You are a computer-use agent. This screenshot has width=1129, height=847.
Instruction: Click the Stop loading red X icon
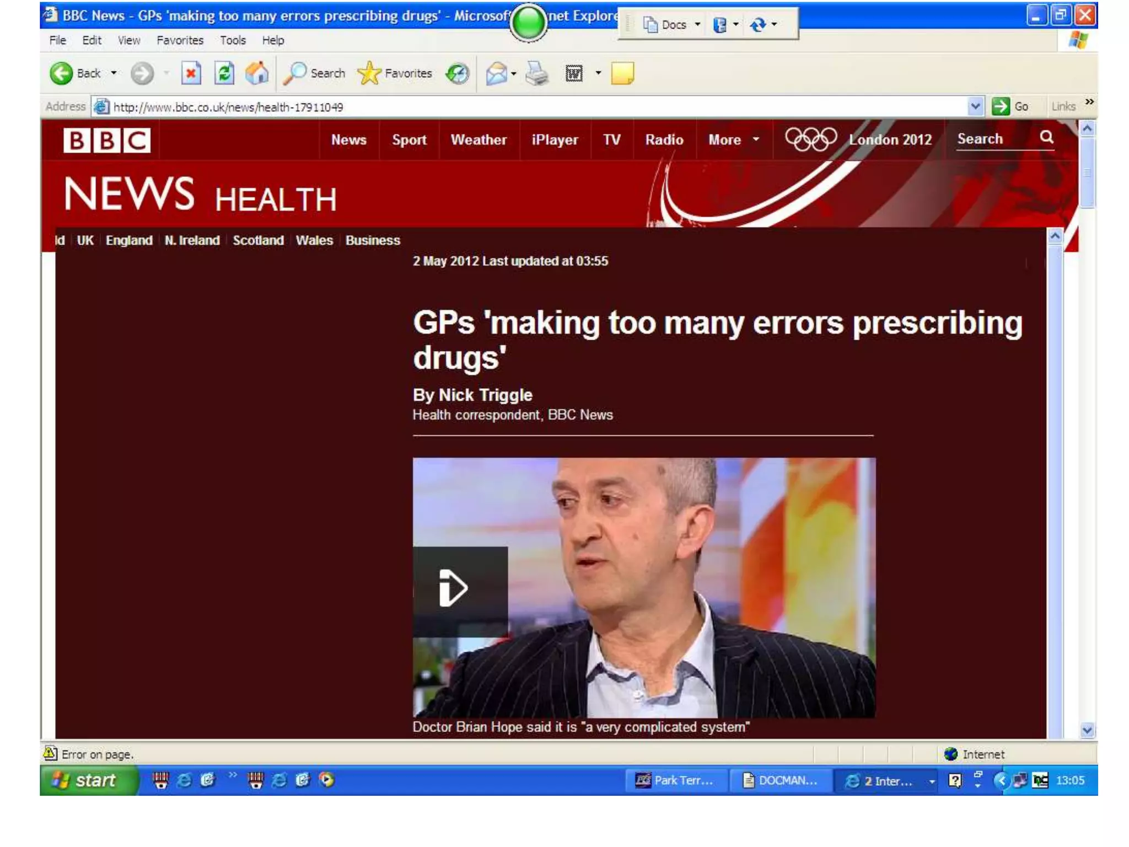click(191, 73)
